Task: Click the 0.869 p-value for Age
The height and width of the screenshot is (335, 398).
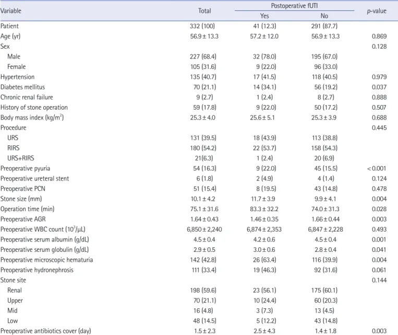Action: pos(379,36)
